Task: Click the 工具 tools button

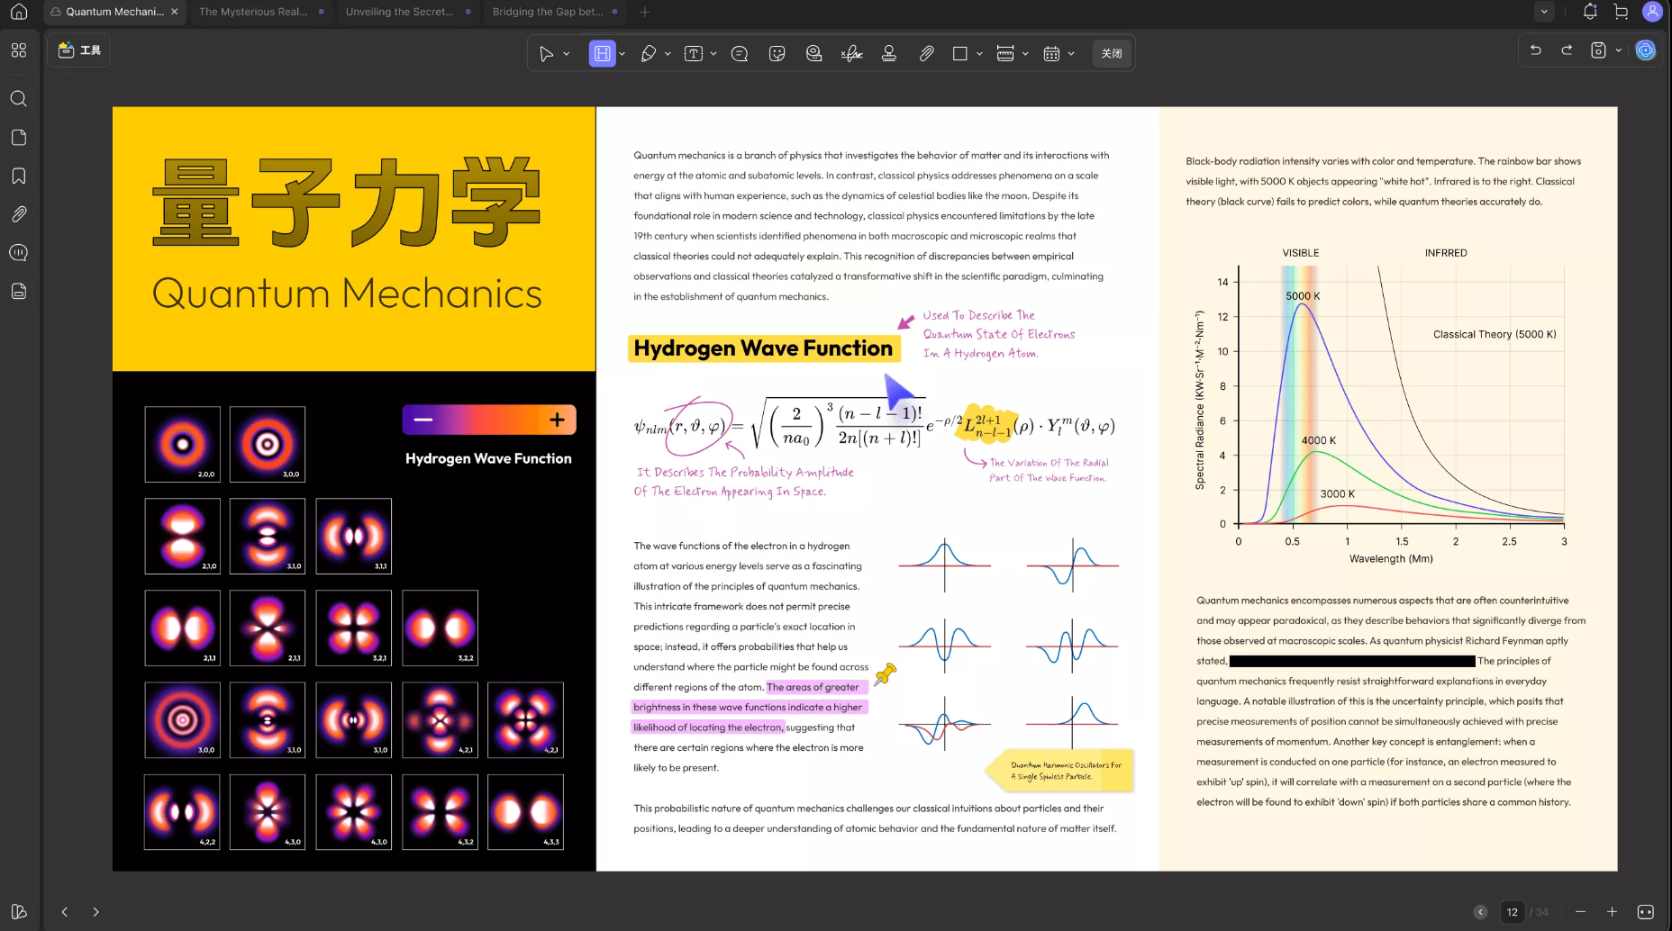Action: click(x=79, y=50)
